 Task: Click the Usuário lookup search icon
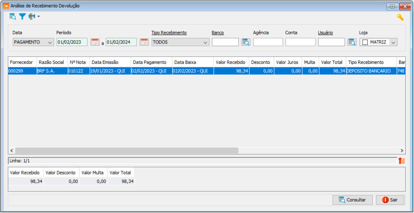point(352,42)
